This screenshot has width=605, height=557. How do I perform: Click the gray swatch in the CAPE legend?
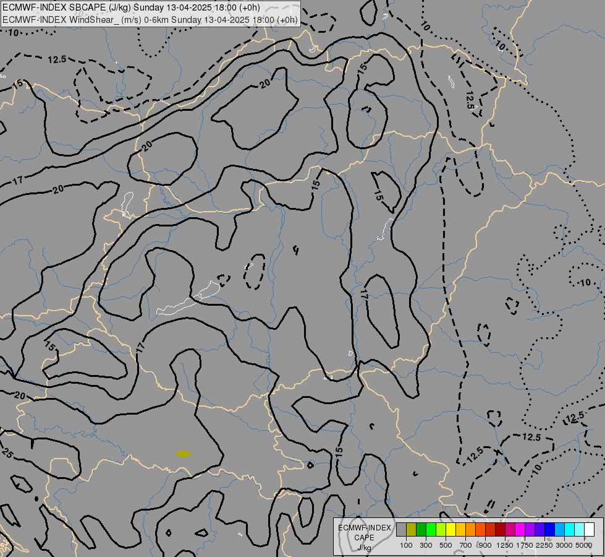[401, 529]
